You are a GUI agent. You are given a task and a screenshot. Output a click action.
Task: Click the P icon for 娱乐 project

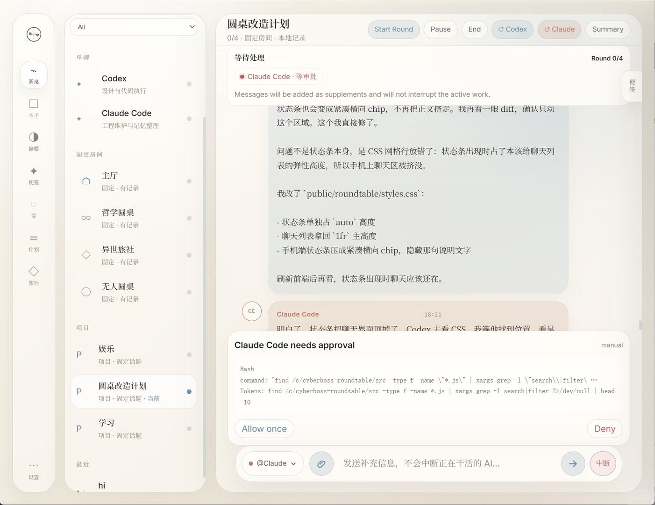79,354
